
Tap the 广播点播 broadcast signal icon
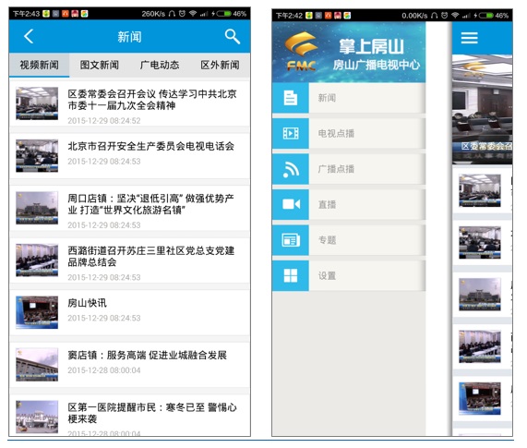point(291,169)
